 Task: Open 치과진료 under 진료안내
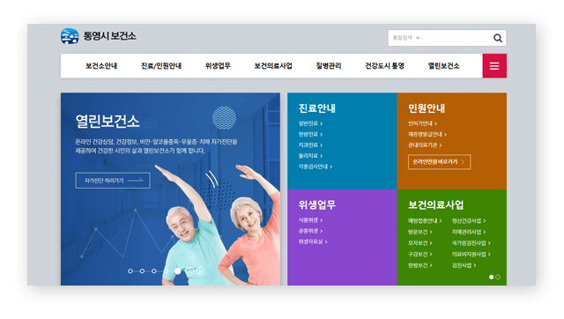(x=310, y=145)
